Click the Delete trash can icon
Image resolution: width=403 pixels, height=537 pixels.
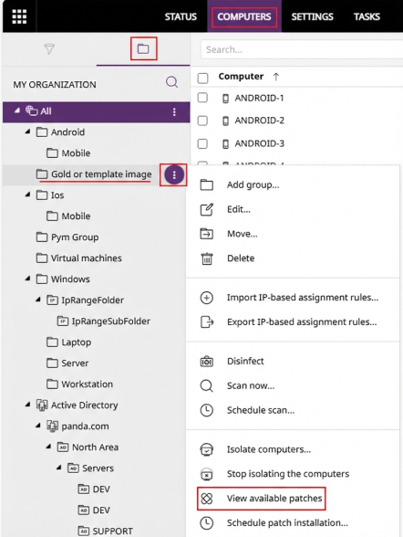click(x=206, y=258)
